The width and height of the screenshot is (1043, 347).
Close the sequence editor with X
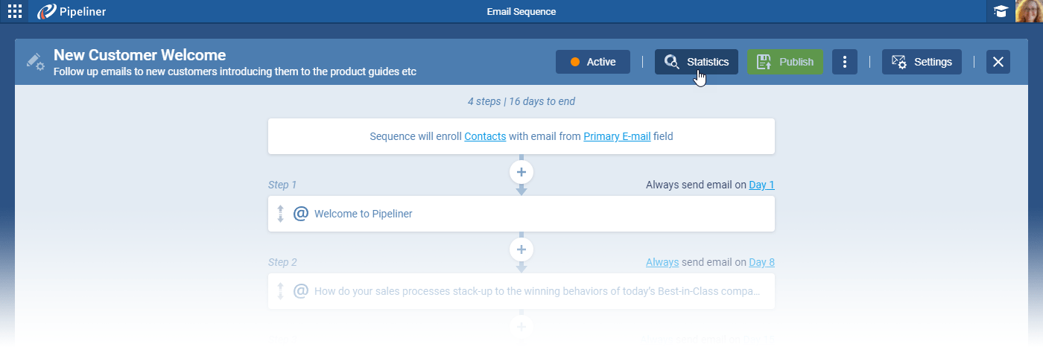pyautogui.click(x=998, y=62)
